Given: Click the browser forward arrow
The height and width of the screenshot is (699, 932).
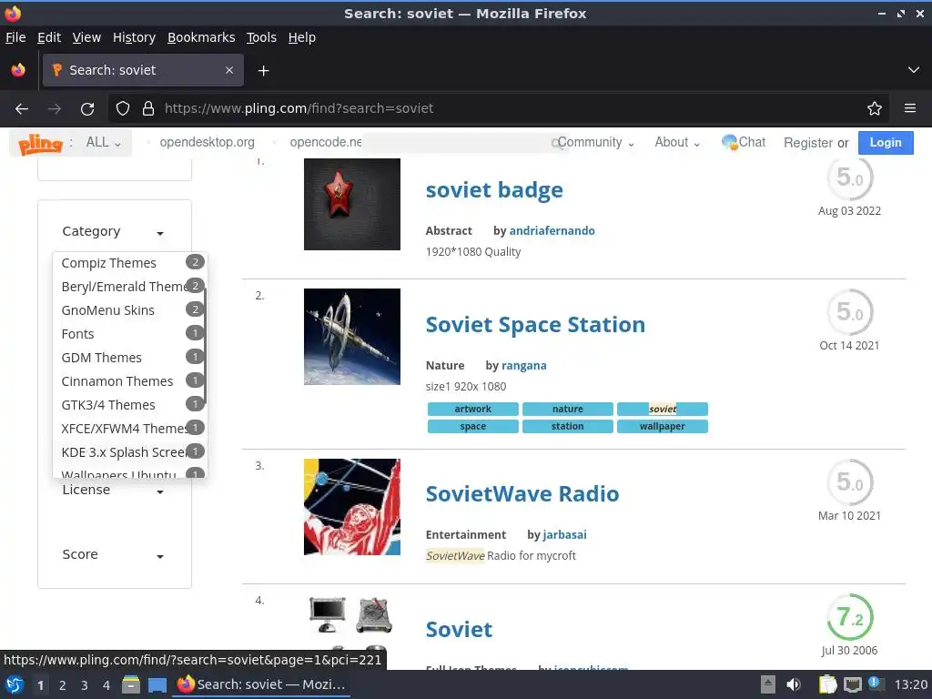Looking at the screenshot, I should click(55, 109).
